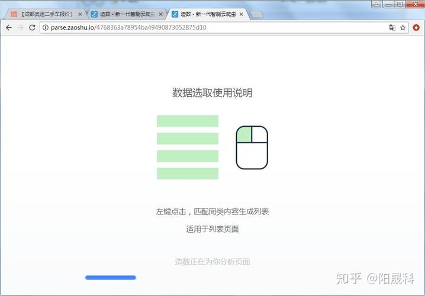
Task: Maximize the Chrome window
Action: point(400,4)
